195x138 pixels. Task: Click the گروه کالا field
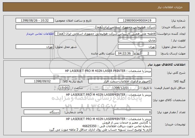(x=120, y=81)
